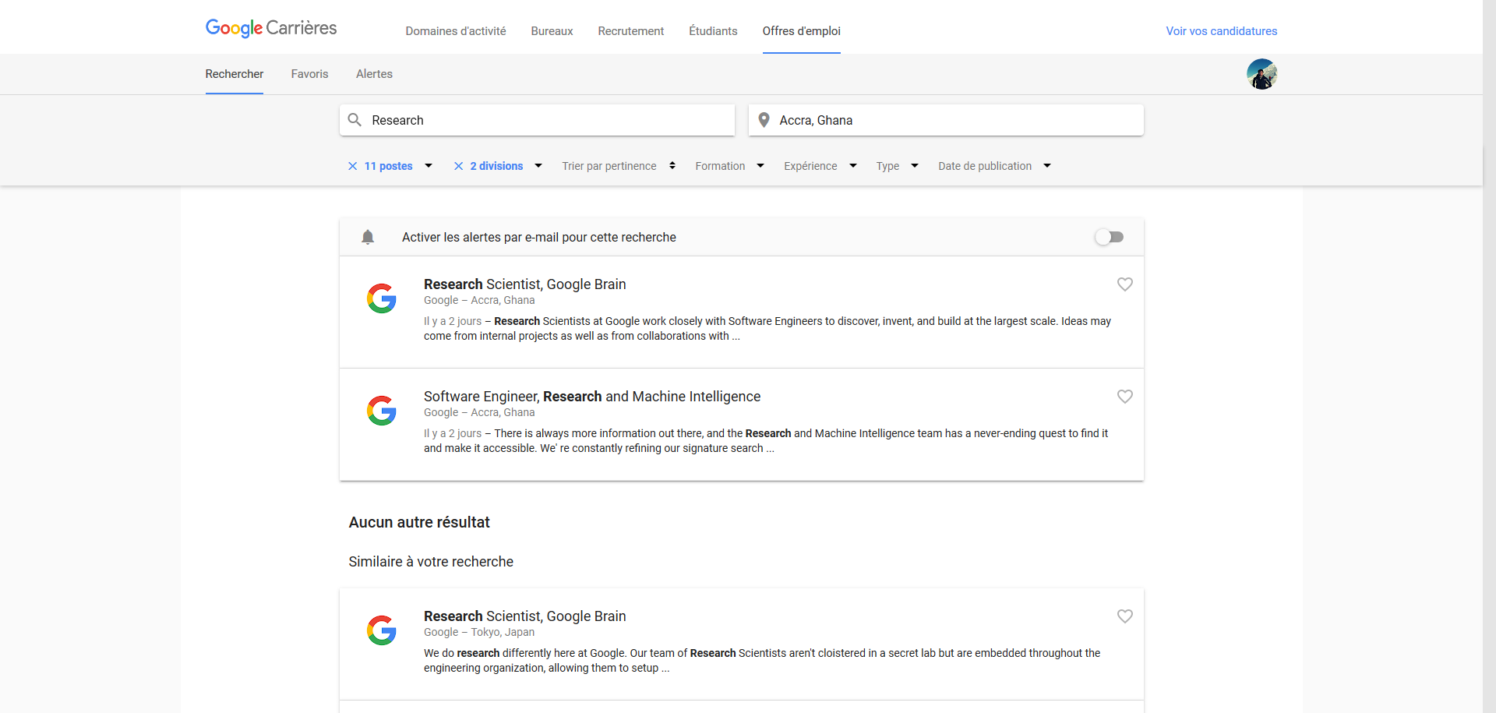Click the Google logo on the Software Engineer card
Image resolution: width=1496 pixels, height=713 pixels.
[382, 411]
